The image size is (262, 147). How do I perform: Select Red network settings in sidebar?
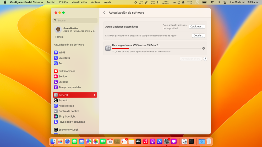75,63
